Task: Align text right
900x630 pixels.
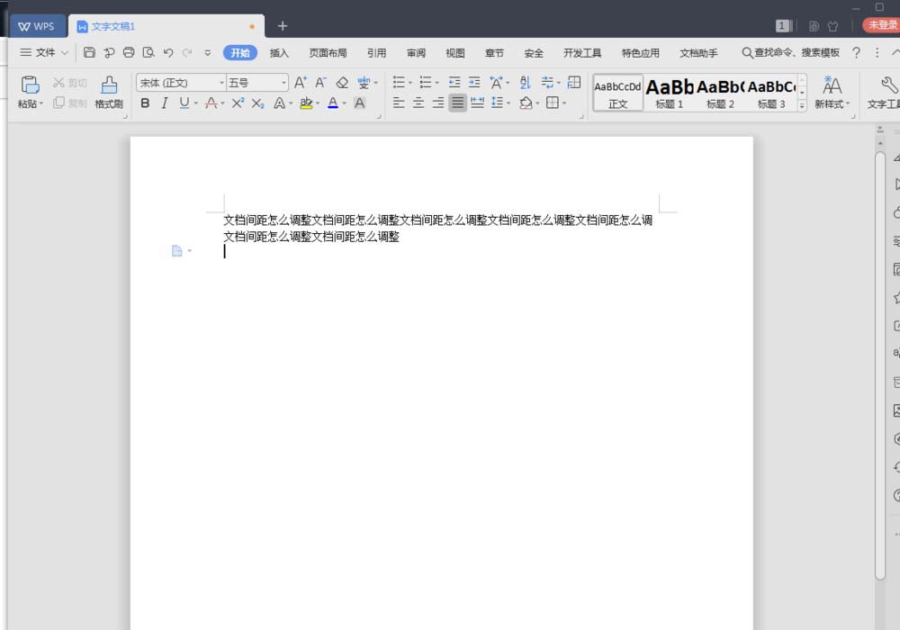Action: click(438, 103)
